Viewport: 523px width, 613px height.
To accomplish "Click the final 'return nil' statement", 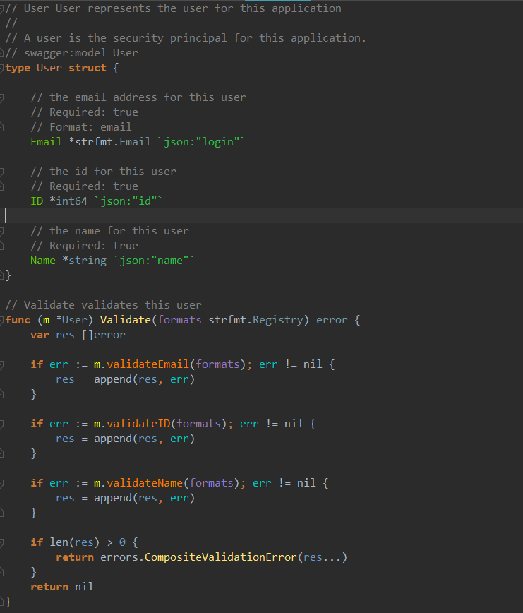I will point(62,587).
